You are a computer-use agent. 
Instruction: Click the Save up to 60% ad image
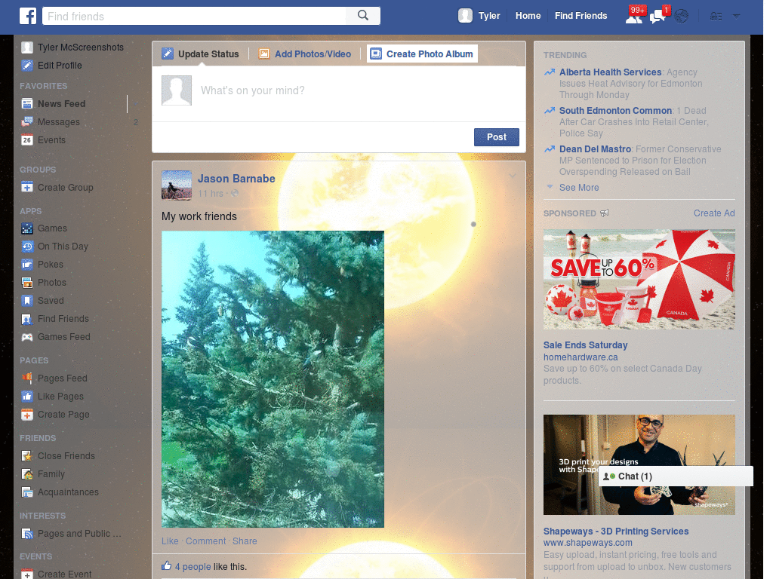pos(639,279)
